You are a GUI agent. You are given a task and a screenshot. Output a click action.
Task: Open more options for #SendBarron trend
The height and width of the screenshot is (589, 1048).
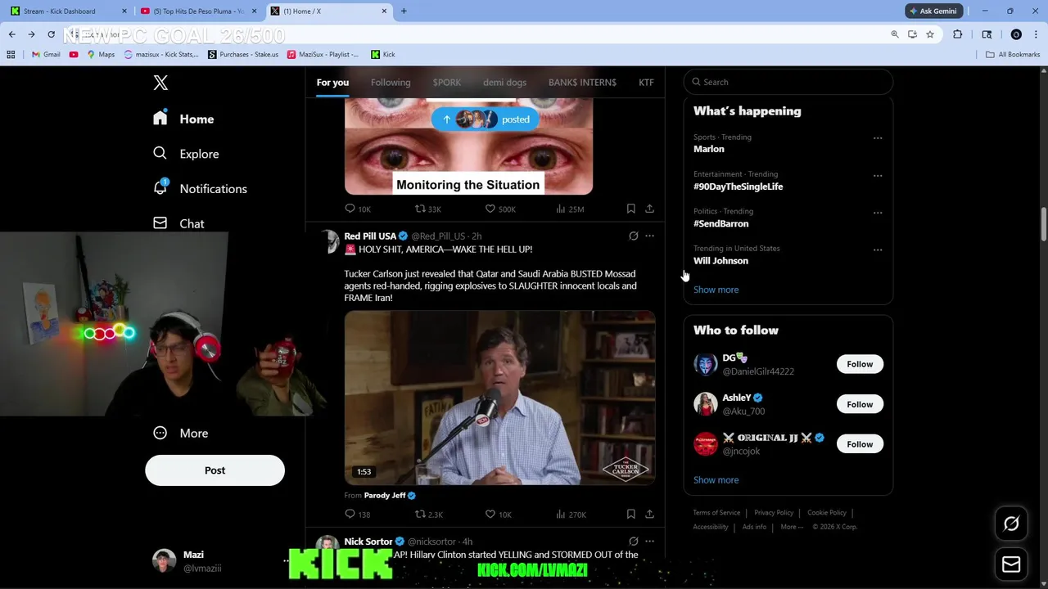(x=878, y=213)
